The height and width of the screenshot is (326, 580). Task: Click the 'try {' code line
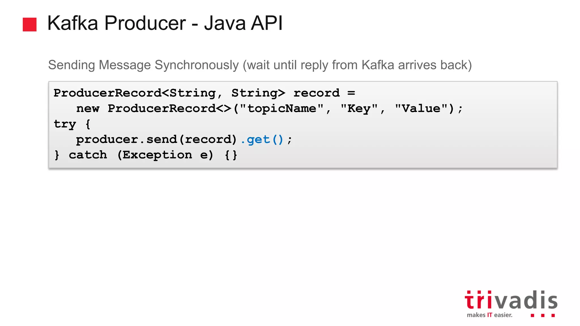pos(72,124)
